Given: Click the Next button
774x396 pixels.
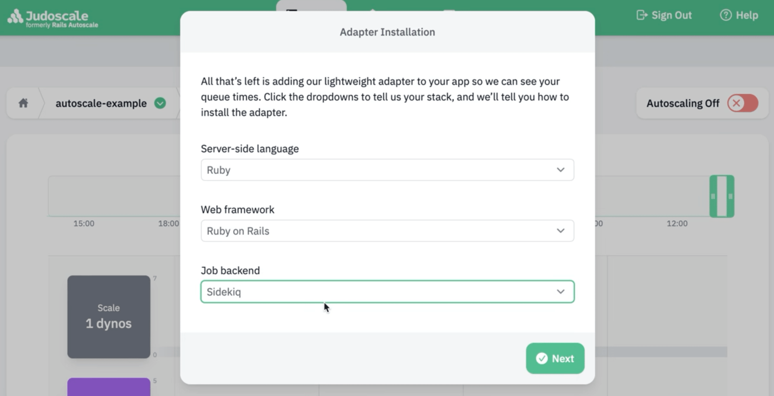Looking at the screenshot, I should (x=555, y=358).
